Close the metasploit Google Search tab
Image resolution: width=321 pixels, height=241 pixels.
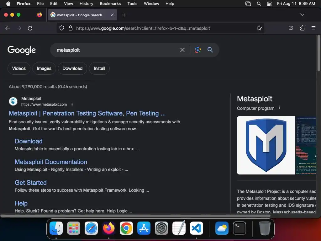(x=112, y=15)
